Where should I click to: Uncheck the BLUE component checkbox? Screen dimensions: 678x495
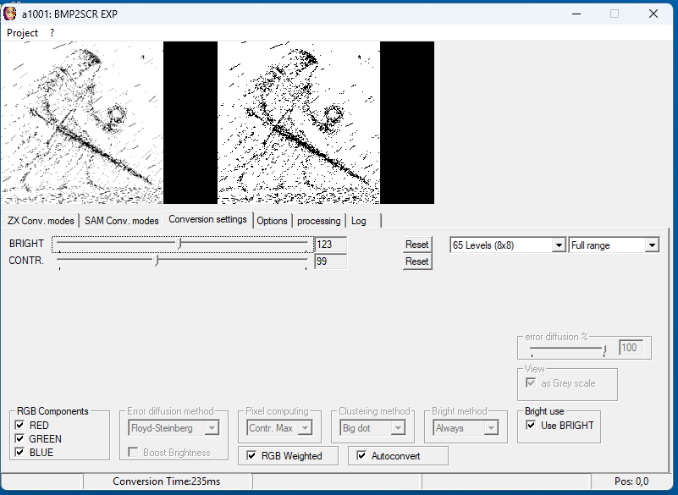click(20, 453)
